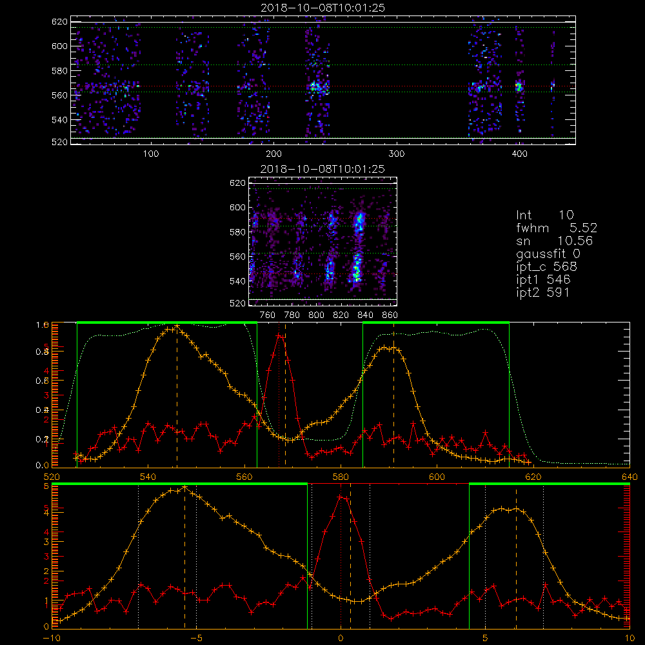
Task: Click x-axis label '200' of the wide spectrogram
Action: tap(273, 154)
